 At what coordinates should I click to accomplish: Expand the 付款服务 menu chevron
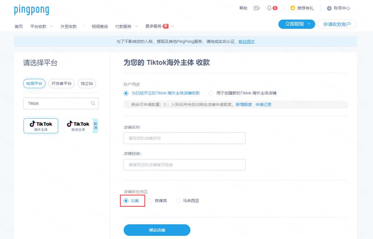(136, 26)
